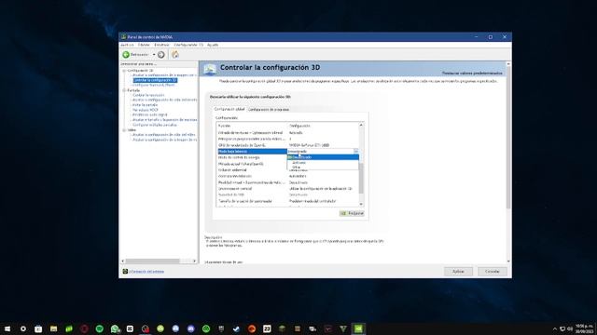Switch to the Configuración global tab
Viewport: 597px width, 335px height.
point(229,109)
